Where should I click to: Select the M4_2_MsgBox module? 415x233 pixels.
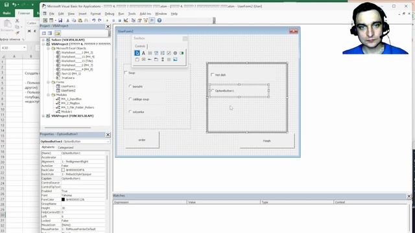point(71,103)
